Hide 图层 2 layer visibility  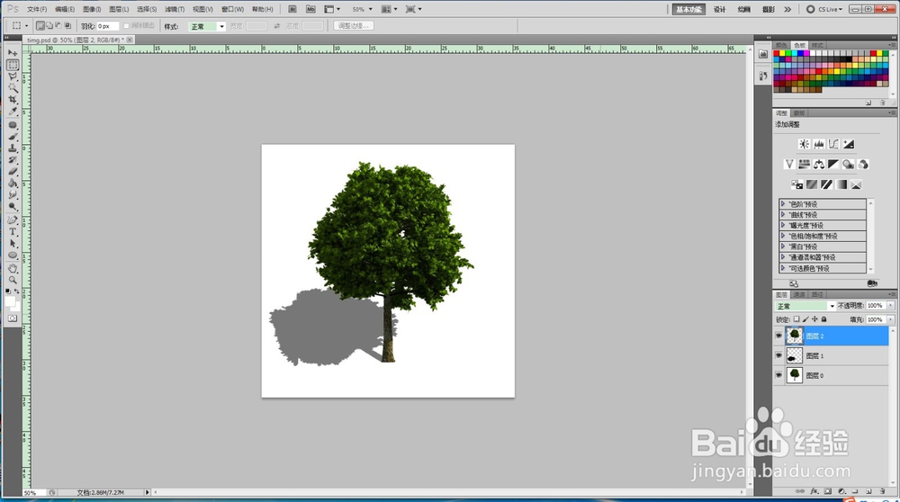click(x=778, y=336)
